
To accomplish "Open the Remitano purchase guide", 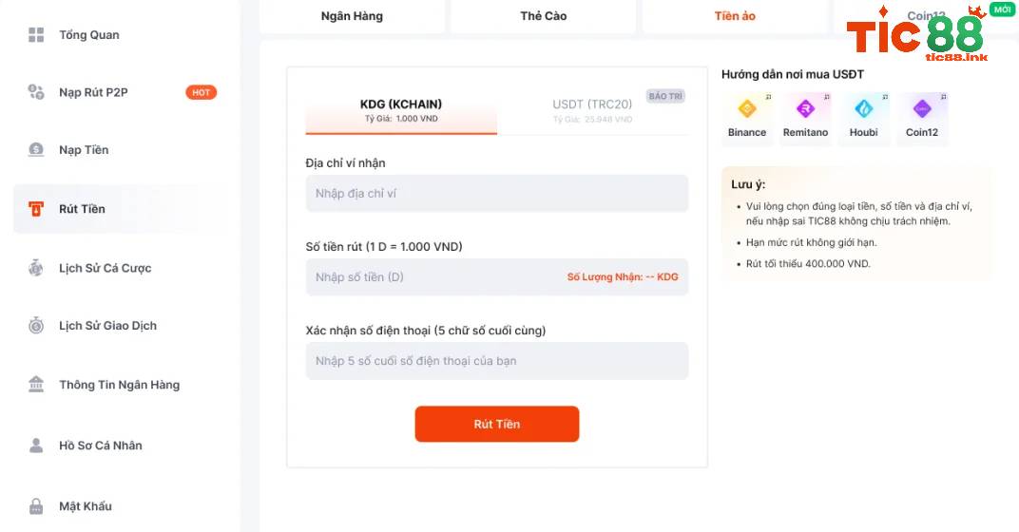I will (805, 116).
